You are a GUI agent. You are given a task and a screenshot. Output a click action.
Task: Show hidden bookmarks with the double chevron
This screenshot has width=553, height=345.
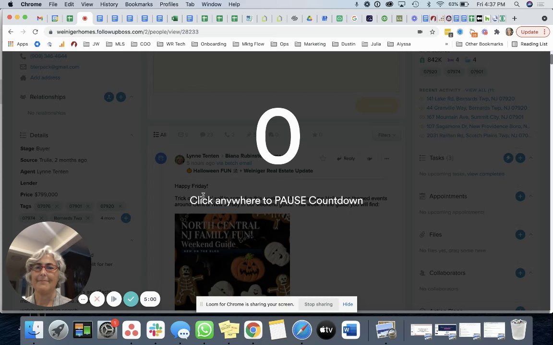click(x=446, y=44)
